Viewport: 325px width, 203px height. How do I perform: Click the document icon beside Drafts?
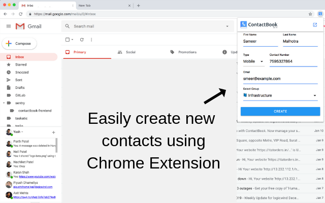(9, 88)
